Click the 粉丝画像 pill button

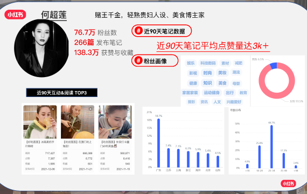pyautogui.click(x=155, y=60)
